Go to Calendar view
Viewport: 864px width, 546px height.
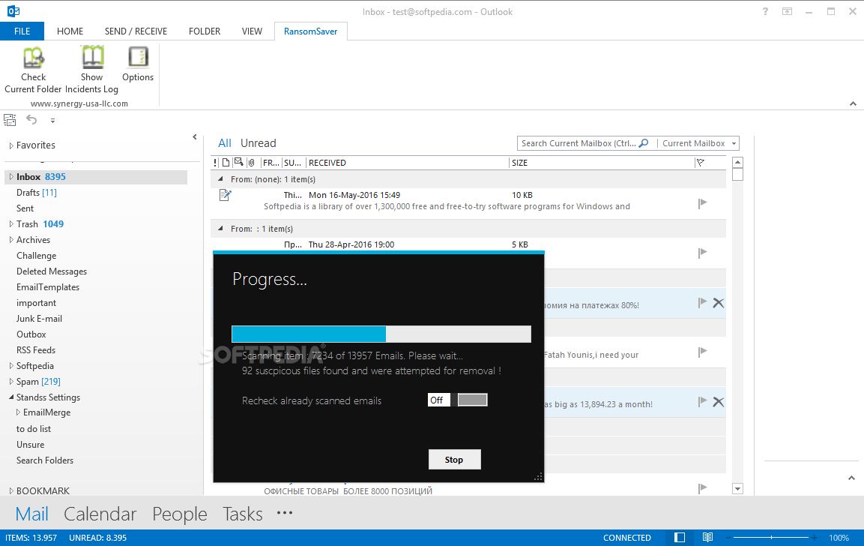pyautogui.click(x=100, y=514)
